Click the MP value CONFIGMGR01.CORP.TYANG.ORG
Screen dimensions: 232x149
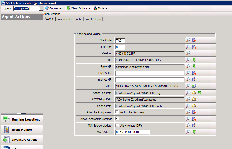(149, 60)
